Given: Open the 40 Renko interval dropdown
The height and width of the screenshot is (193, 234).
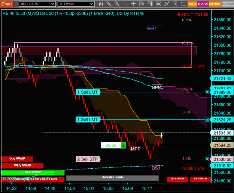Looking at the screenshot, I should [x=76, y=4].
